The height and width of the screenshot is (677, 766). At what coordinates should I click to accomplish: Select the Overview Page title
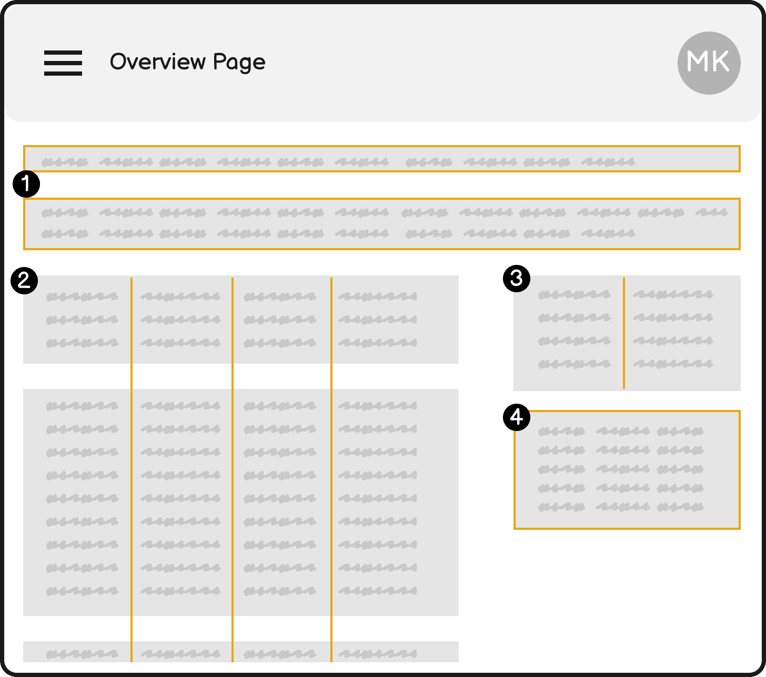(187, 62)
